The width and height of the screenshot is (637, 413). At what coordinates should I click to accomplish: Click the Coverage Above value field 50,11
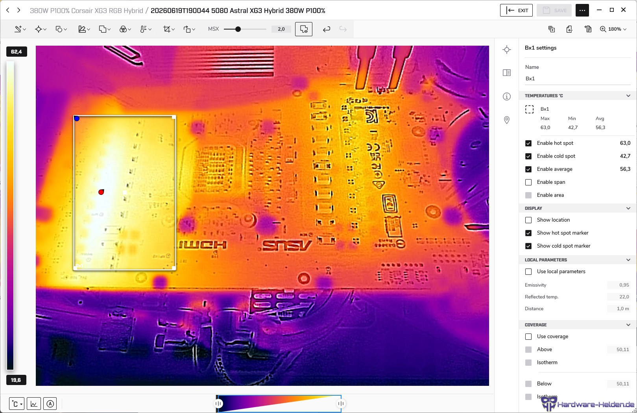point(619,350)
